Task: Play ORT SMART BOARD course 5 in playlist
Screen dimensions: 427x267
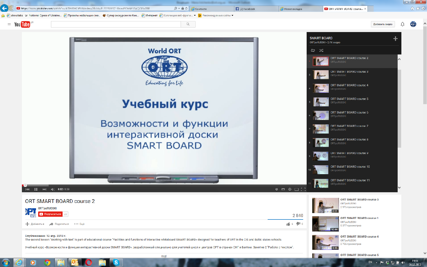Action: point(352,102)
